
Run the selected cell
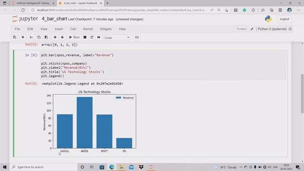74,37
